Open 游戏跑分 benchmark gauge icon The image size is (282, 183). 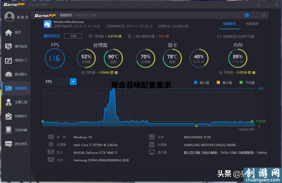click(9, 74)
